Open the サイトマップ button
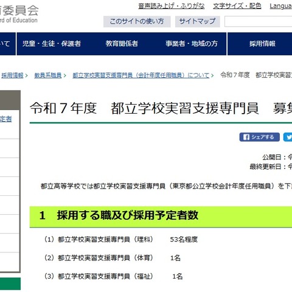 pyautogui.click(x=198, y=21)
